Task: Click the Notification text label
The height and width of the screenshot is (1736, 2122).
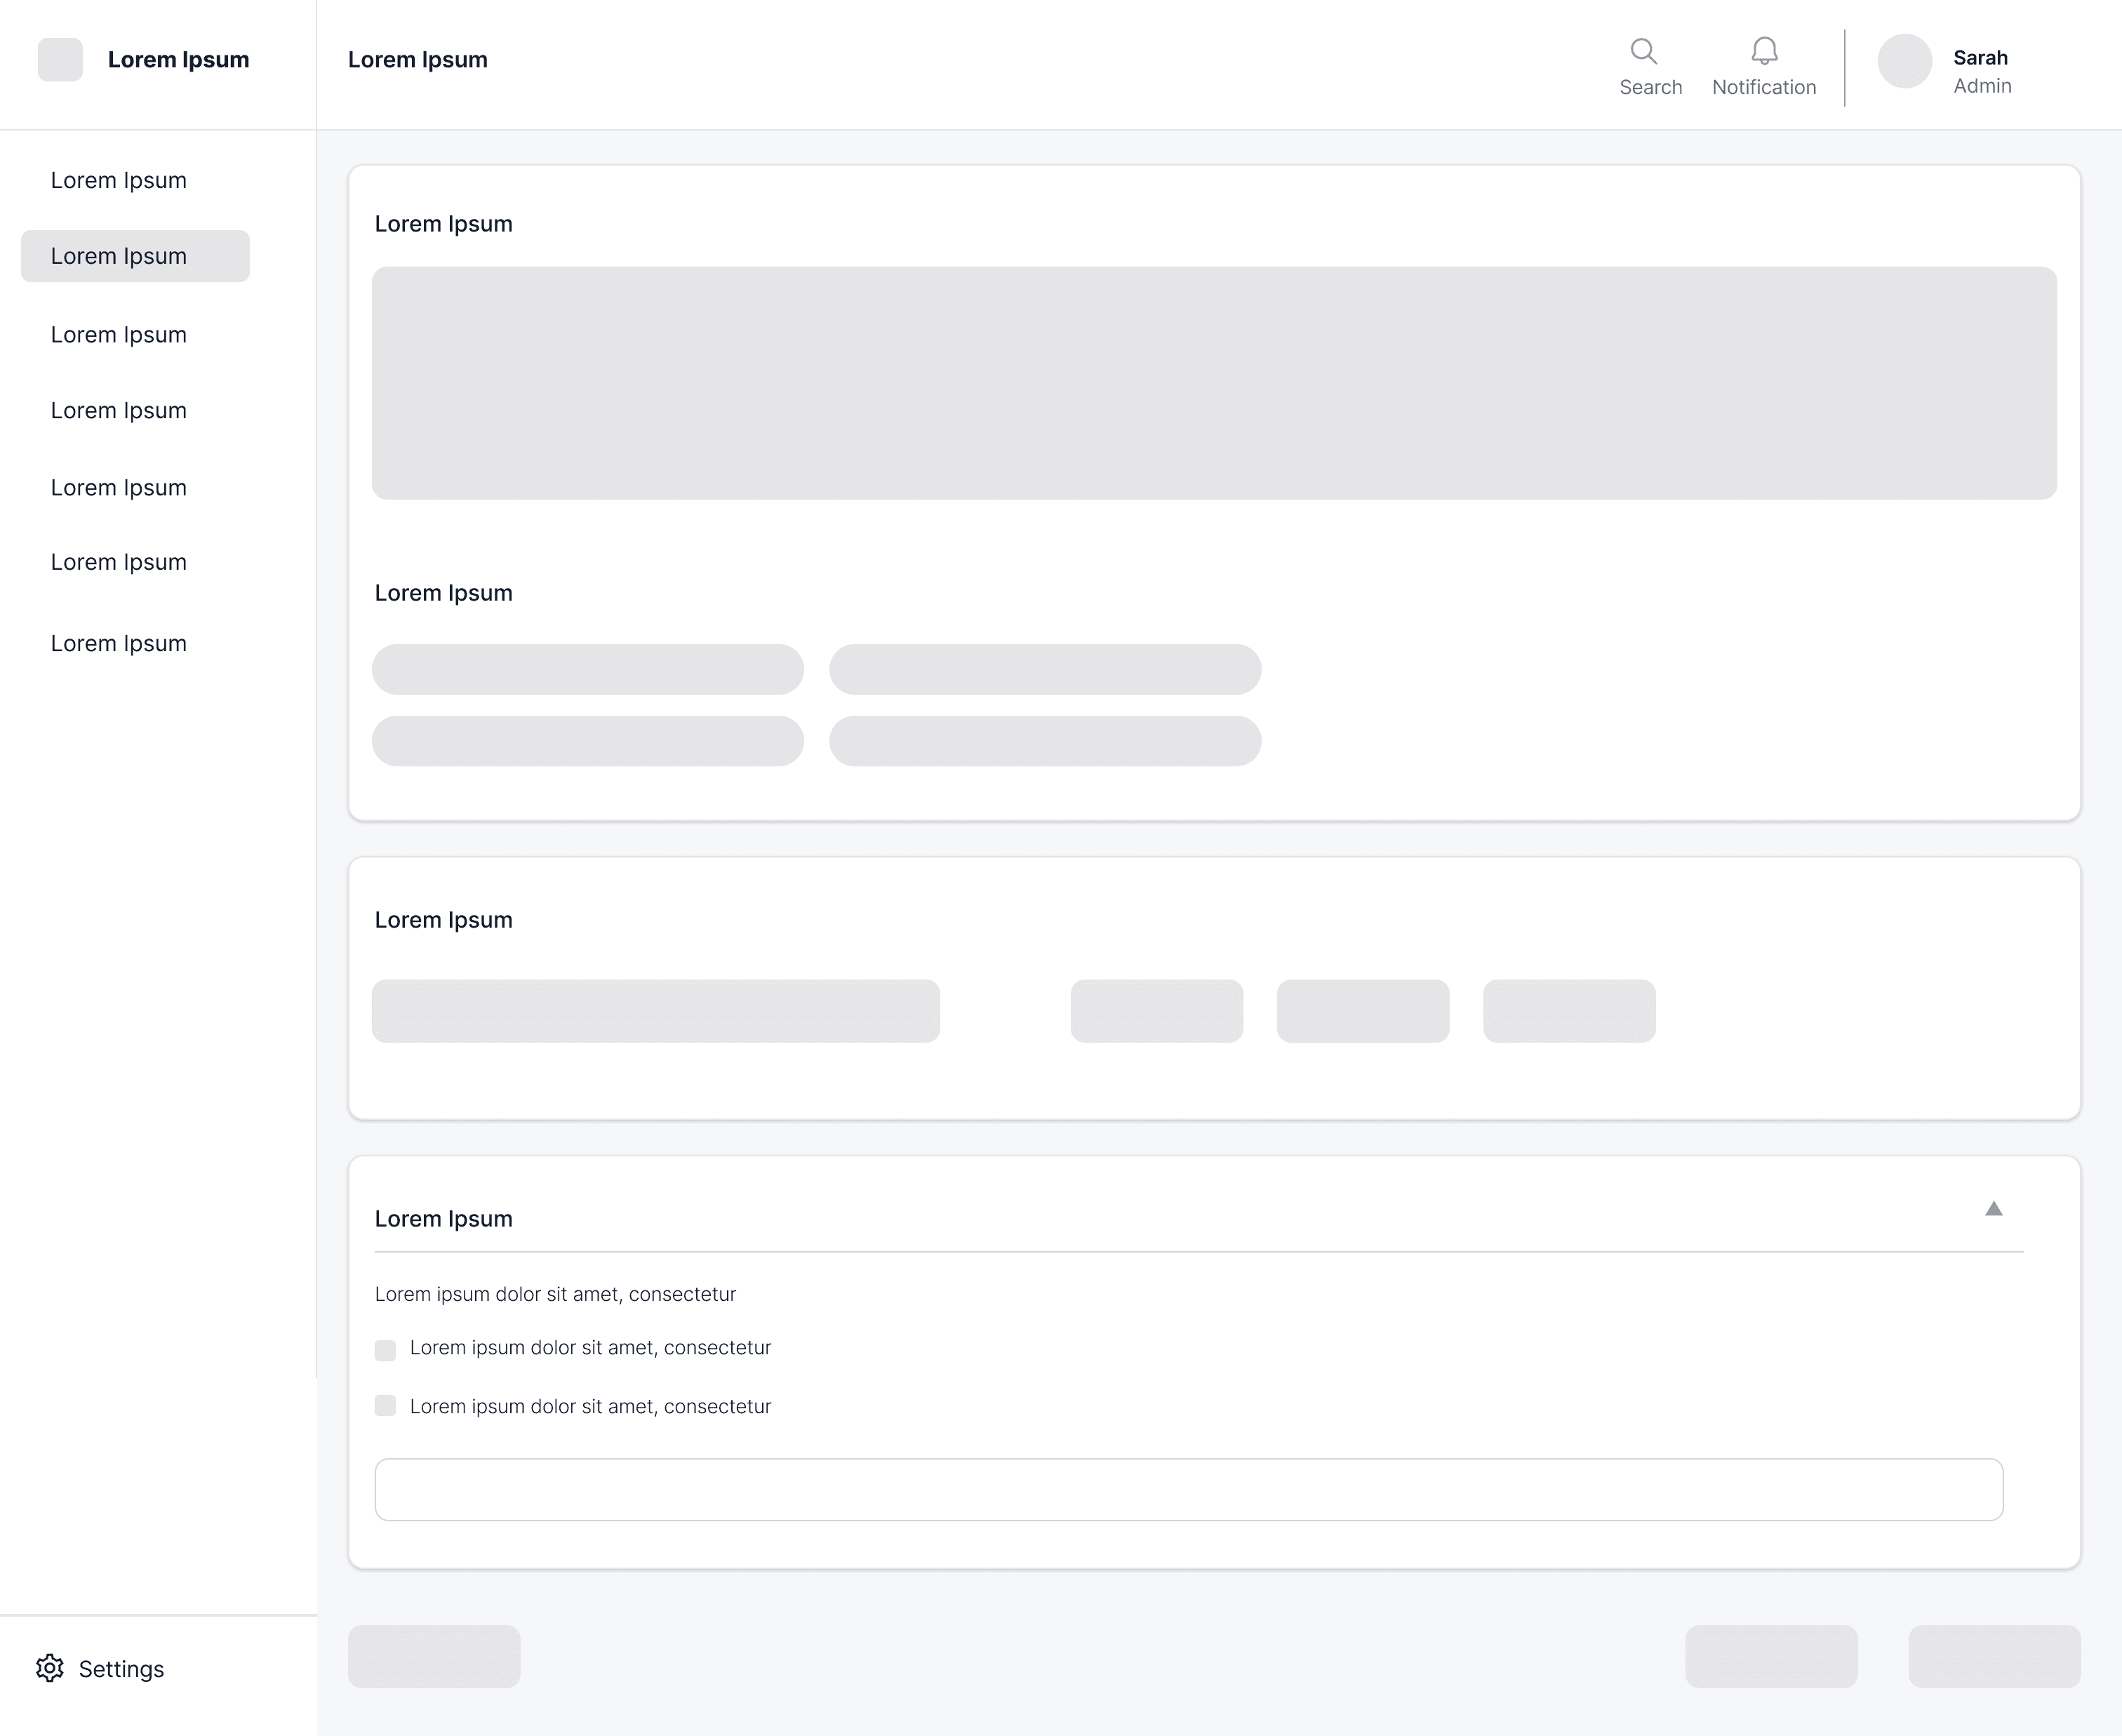Action: (1764, 87)
